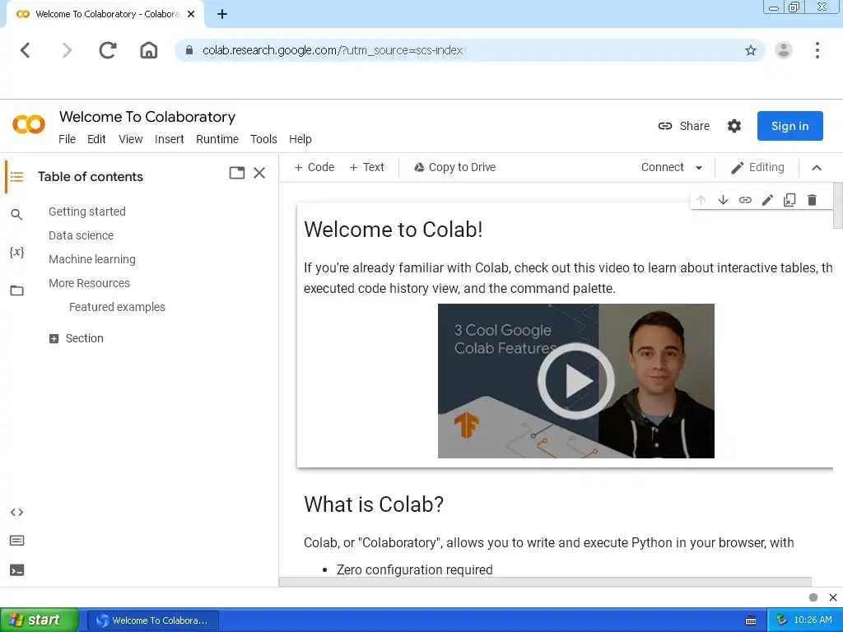
Task: Add a new Text cell
Action: (x=366, y=167)
